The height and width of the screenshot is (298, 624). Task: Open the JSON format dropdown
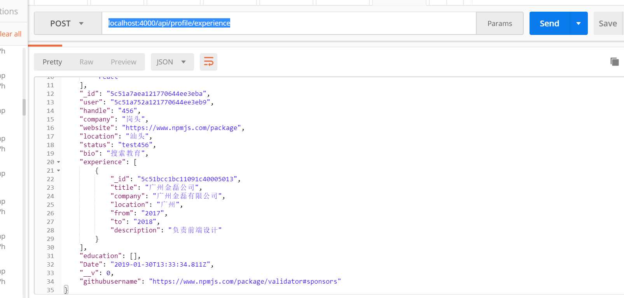click(172, 62)
